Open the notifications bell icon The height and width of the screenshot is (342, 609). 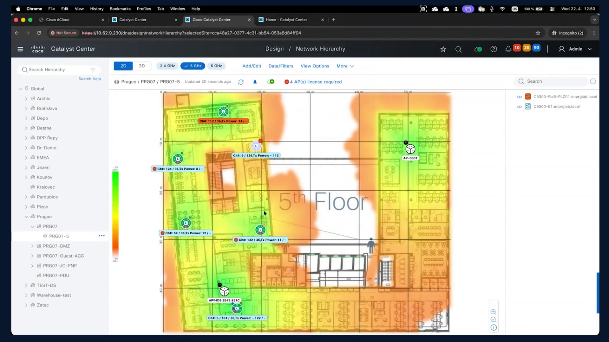tap(508, 49)
